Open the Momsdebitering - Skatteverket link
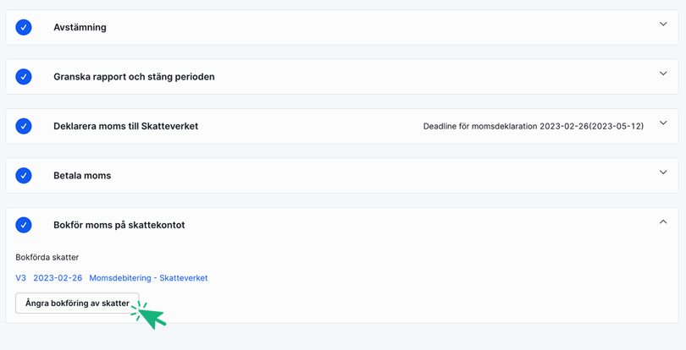 tap(148, 278)
